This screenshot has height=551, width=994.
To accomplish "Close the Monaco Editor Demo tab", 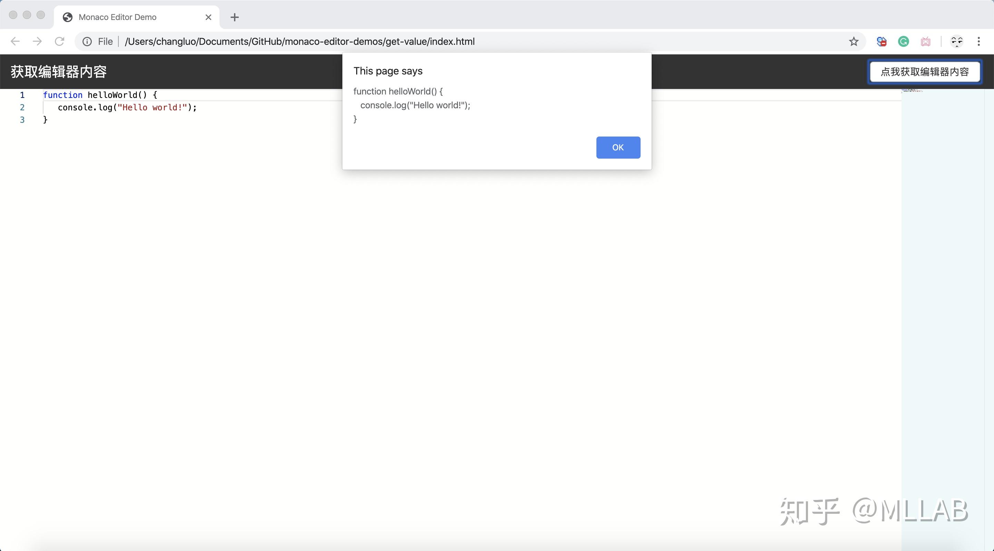I will click(x=208, y=17).
